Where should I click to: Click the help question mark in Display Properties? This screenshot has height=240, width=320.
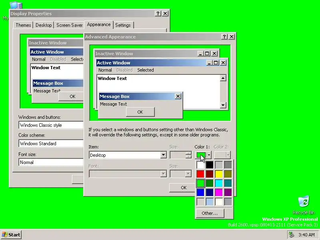(x=158, y=14)
